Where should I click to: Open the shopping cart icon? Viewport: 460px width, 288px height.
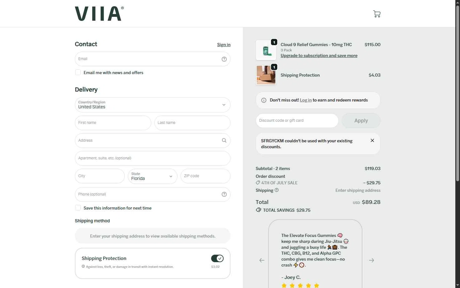tap(377, 14)
